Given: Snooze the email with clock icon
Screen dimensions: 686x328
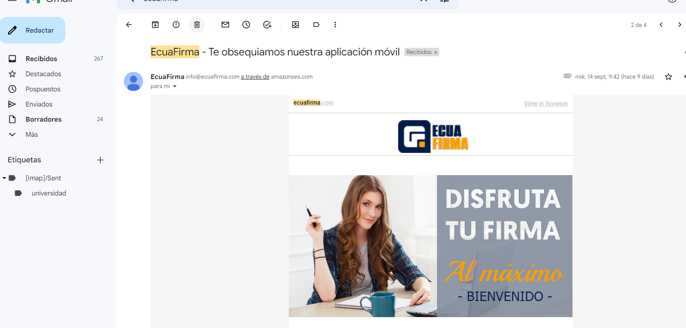Looking at the screenshot, I should [246, 25].
